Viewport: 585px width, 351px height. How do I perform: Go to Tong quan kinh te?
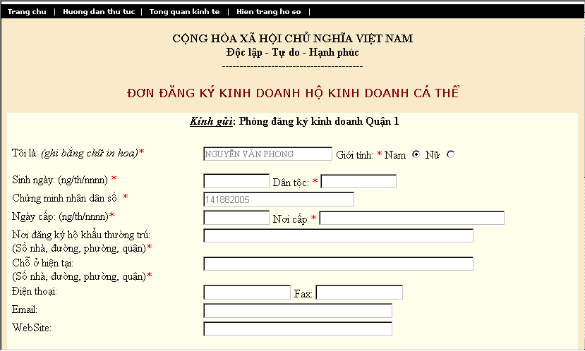click(x=185, y=11)
